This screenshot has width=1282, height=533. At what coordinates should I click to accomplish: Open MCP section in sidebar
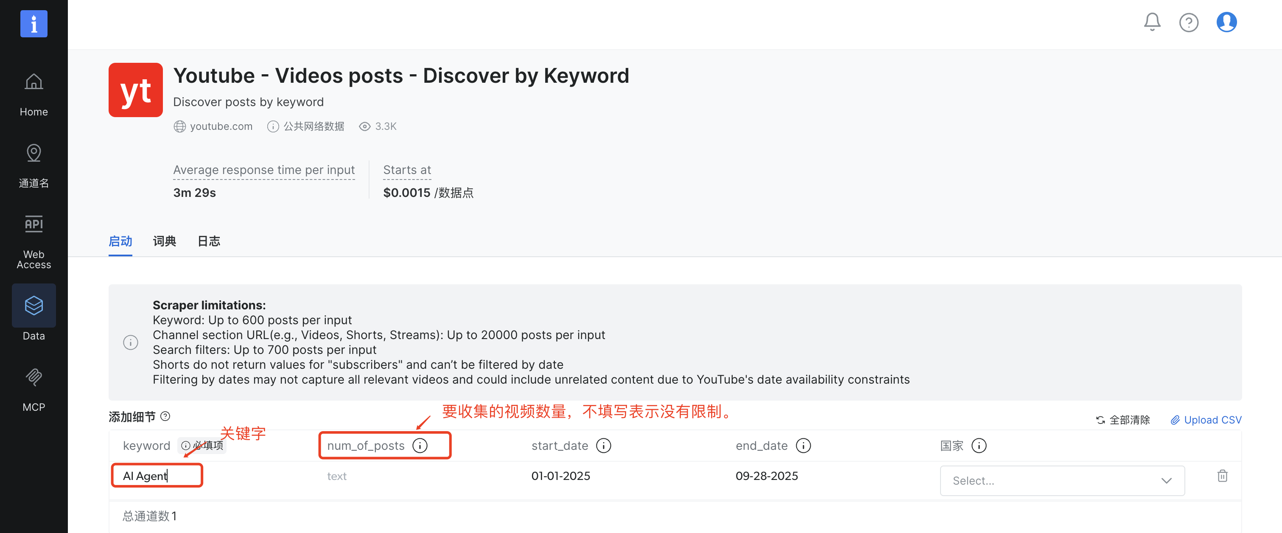click(34, 390)
